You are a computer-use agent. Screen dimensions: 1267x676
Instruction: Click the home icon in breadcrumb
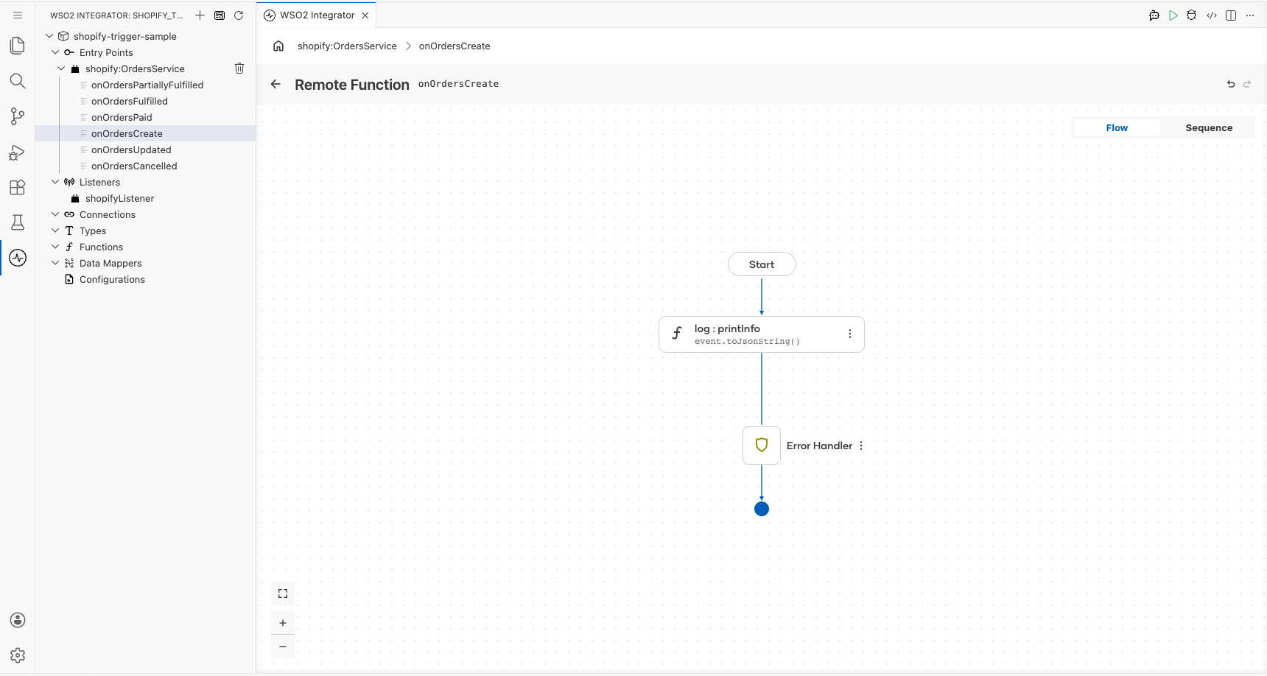pos(278,46)
